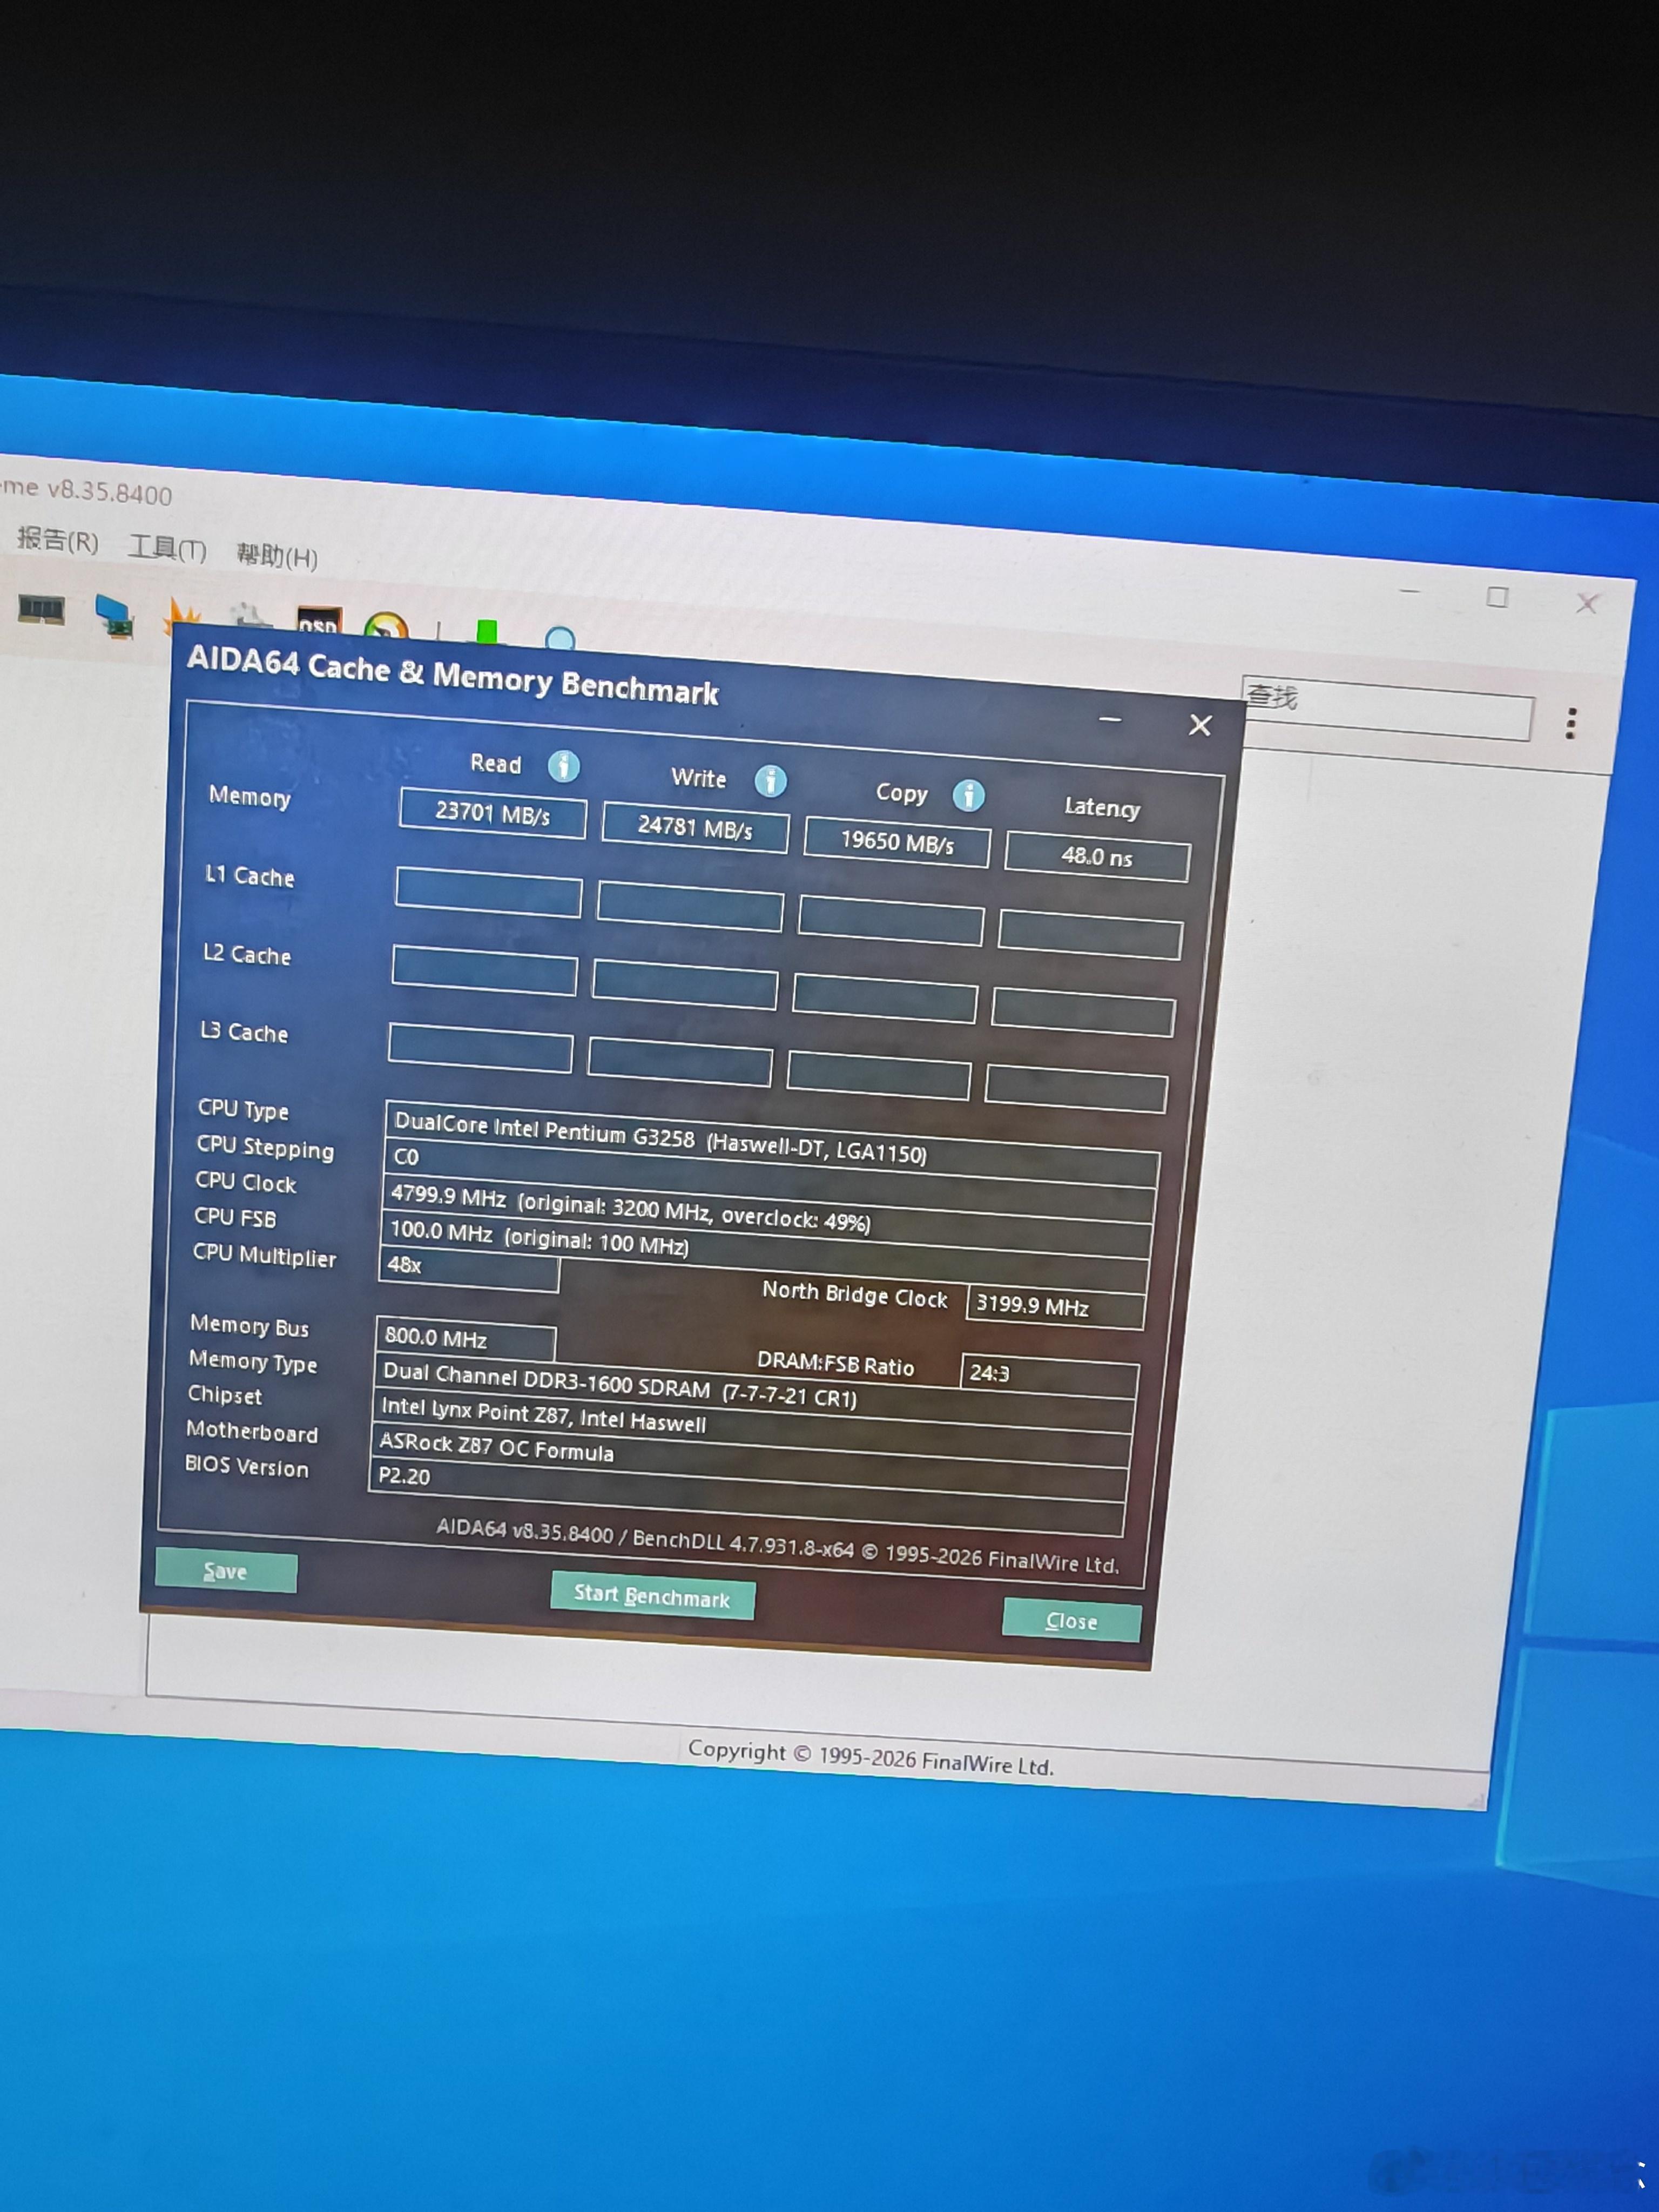Open the 报告(R) menu
This screenshot has width=1659, height=2212.
tap(58, 540)
